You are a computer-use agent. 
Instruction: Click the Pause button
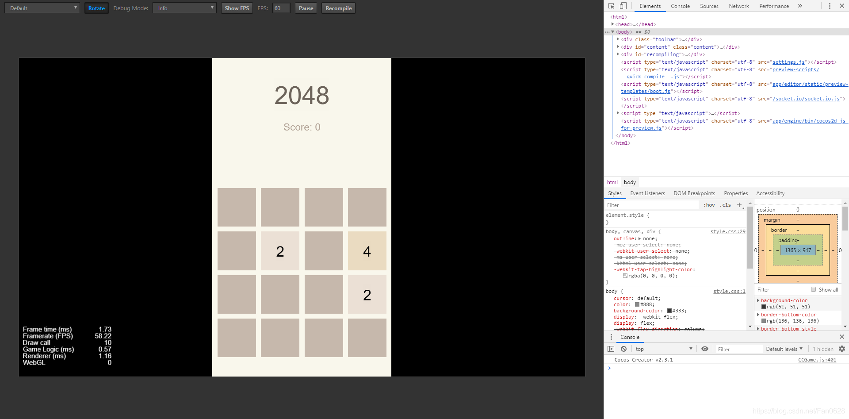click(x=306, y=8)
